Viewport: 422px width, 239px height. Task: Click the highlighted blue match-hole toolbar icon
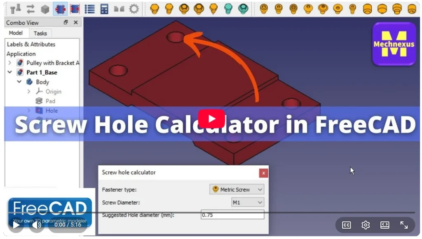coord(60,9)
